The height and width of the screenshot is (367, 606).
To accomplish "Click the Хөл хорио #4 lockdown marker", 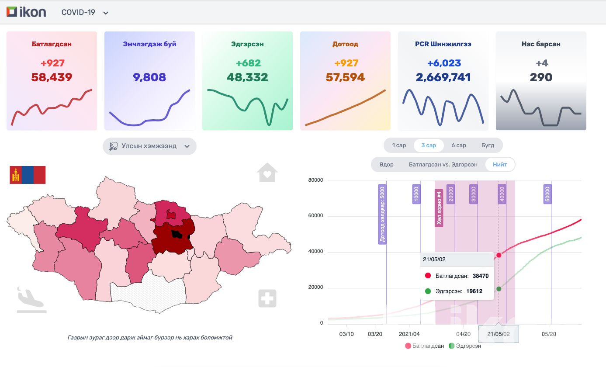I will tap(439, 208).
